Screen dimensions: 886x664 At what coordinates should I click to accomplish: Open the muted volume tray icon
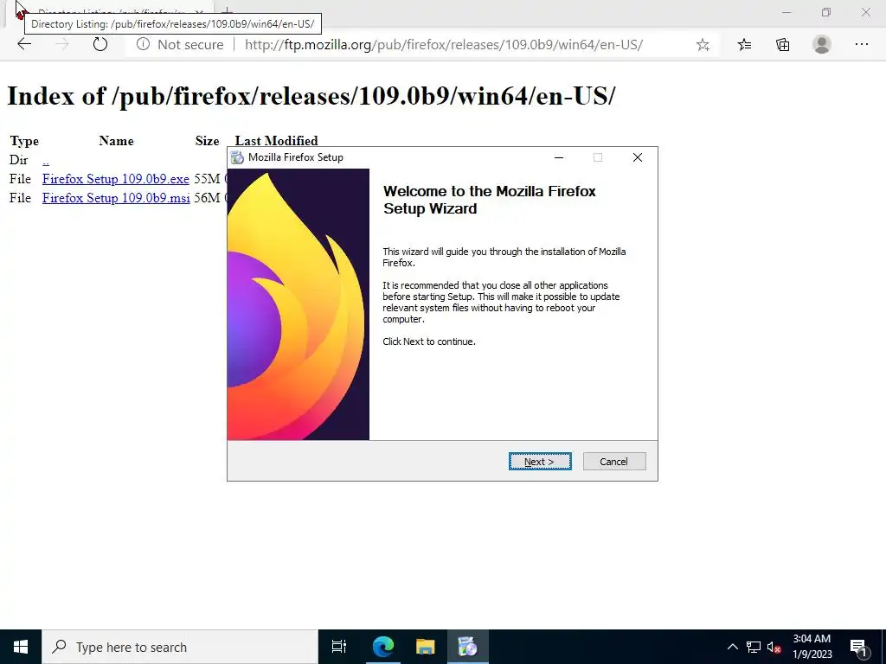click(x=774, y=647)
